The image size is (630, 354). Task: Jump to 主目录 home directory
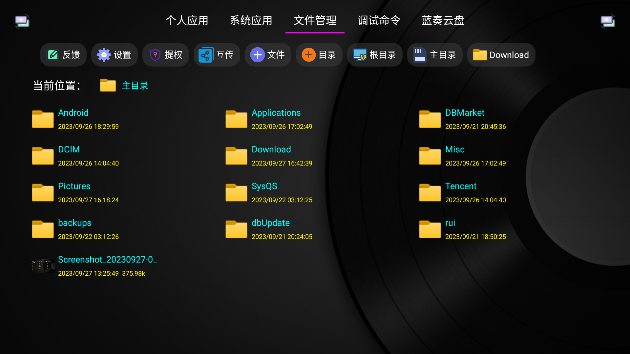[435, 55]
